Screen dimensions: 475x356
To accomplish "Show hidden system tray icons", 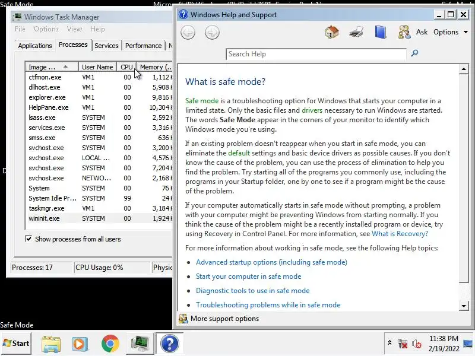I will [x=390, y=343].
